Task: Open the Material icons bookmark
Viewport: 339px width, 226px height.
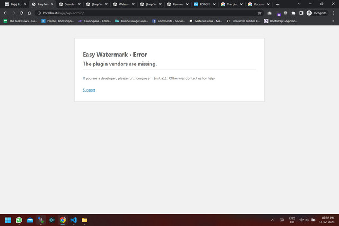Action: 206,21
